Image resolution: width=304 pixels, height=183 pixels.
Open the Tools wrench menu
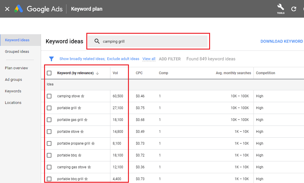(x=281, y=9)
